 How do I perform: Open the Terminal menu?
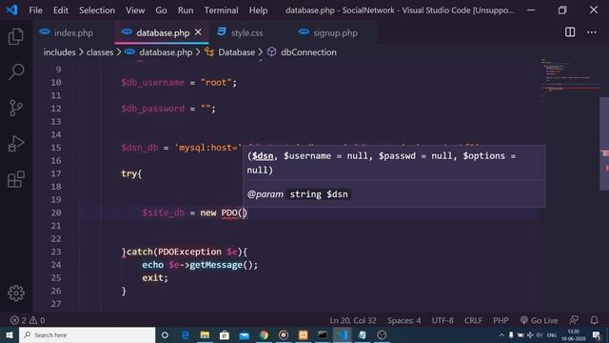pyautogui.click(x=222, y=10)
